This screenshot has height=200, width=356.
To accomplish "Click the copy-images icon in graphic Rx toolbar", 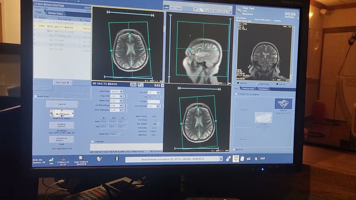I will coord(201,10).
